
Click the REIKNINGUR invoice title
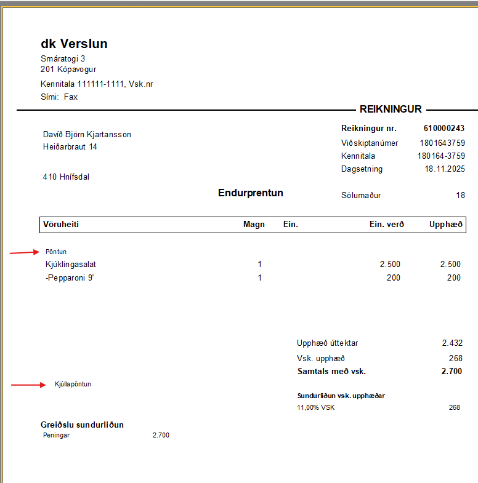point(391,110)
